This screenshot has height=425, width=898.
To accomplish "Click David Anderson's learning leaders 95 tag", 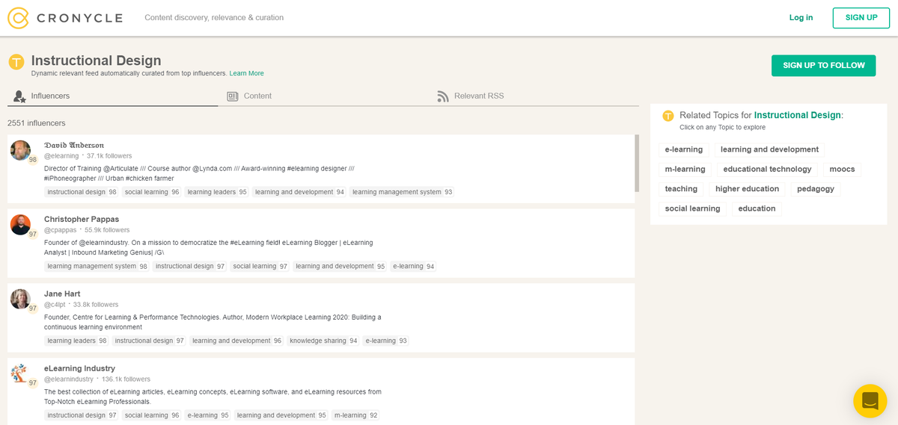I will (x=217, y=192).
